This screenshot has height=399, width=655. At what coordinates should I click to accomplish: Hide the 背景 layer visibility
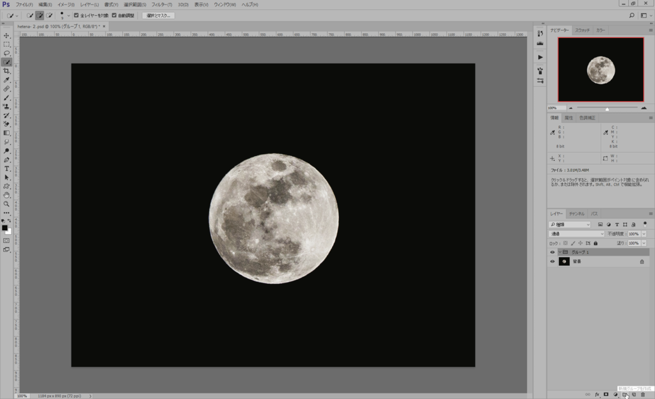coord(552,262)
